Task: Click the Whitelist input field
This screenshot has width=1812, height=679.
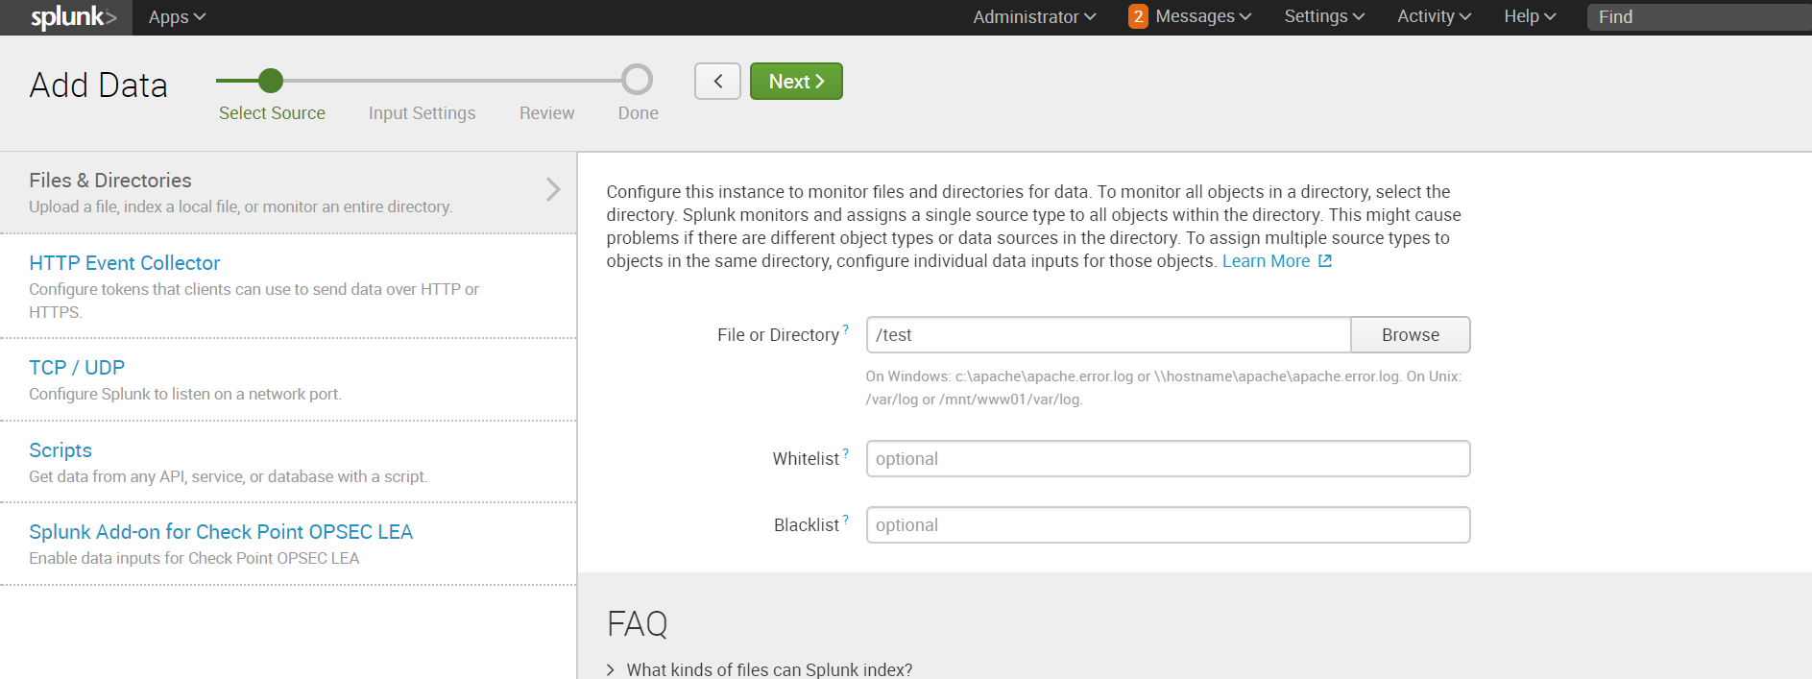Action: 1168,459
